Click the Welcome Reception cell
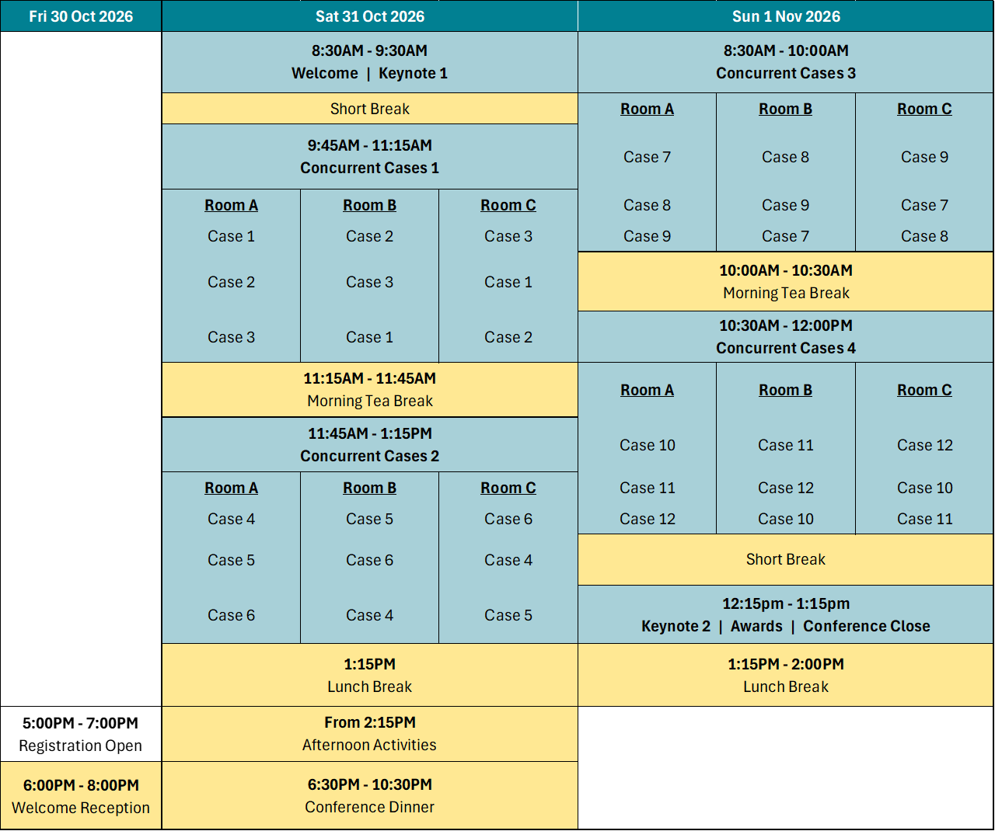Image resolution: width=995 pixels, height=831 pixels. pos(81,796)
